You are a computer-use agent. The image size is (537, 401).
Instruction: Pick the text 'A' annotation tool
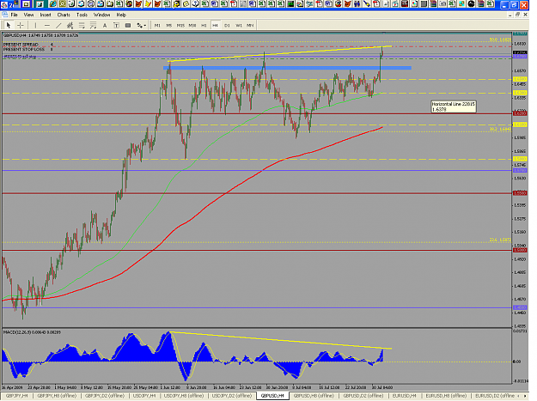pyautogui.click(x=105, y=25)
